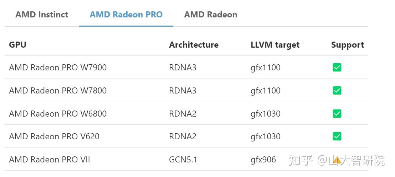Viewport: 395px width, 177px height.
Task: Click the gfx906 LLVM target cell
Action: pyautogui.click(x=263, y=160)
